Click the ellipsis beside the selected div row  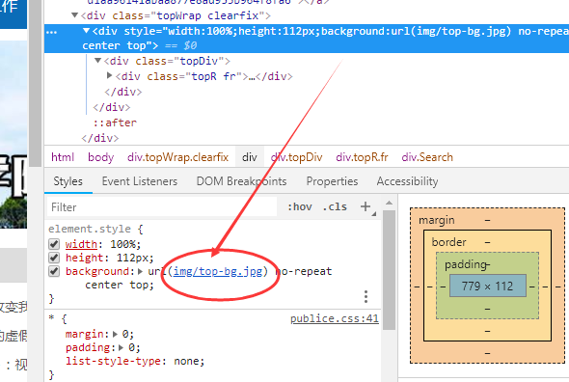point(51,33)
